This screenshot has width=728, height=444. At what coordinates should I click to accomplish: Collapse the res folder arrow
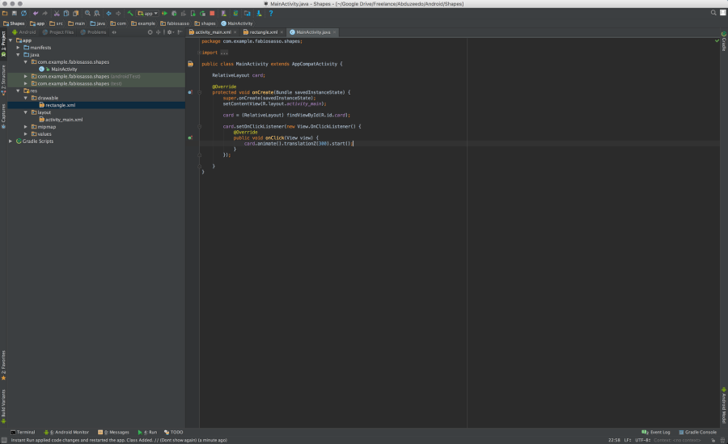tap(18, 91)
